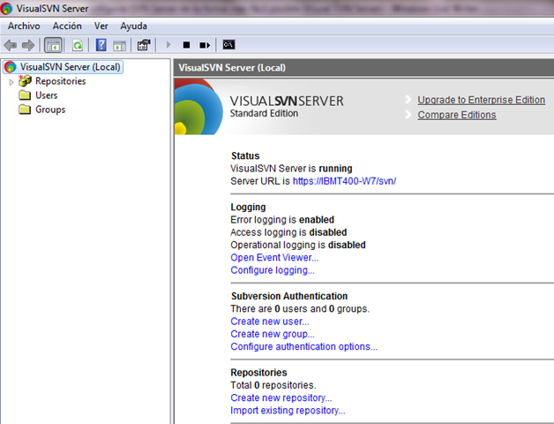This screenshot has height=424, width=554.
Task: Click the 'Repositories' heading in details pane
Action: [258, 373]
